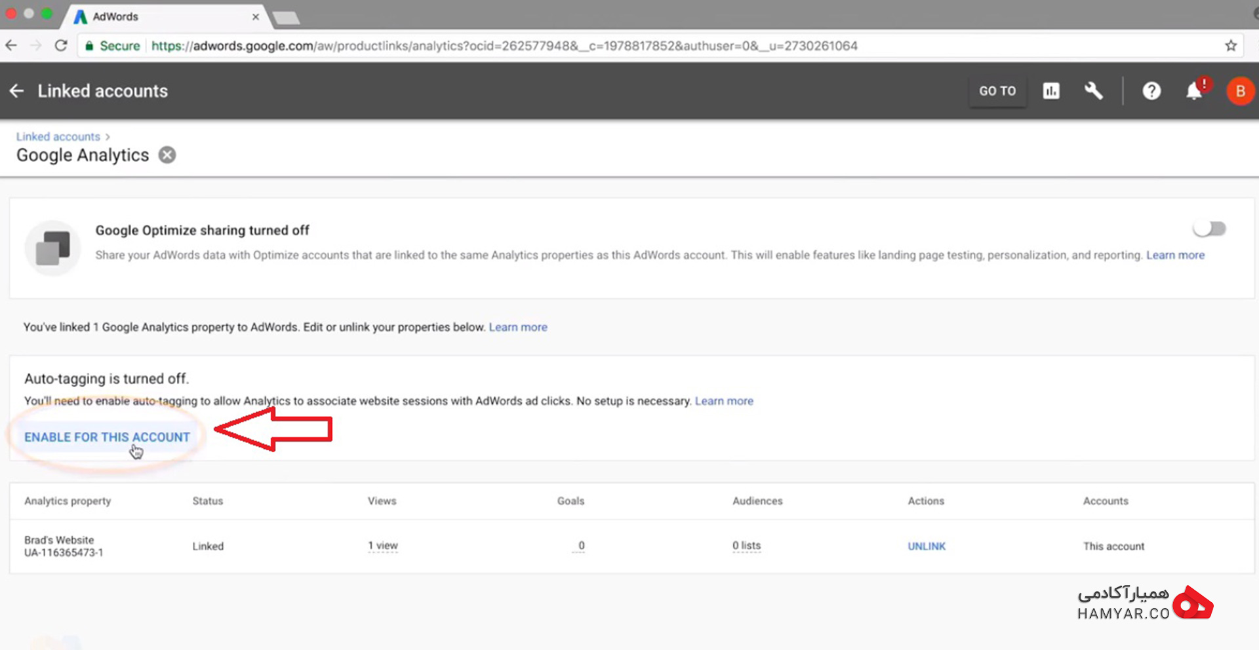Click UNLINK for Brad's Website

(x=927, y=546)
